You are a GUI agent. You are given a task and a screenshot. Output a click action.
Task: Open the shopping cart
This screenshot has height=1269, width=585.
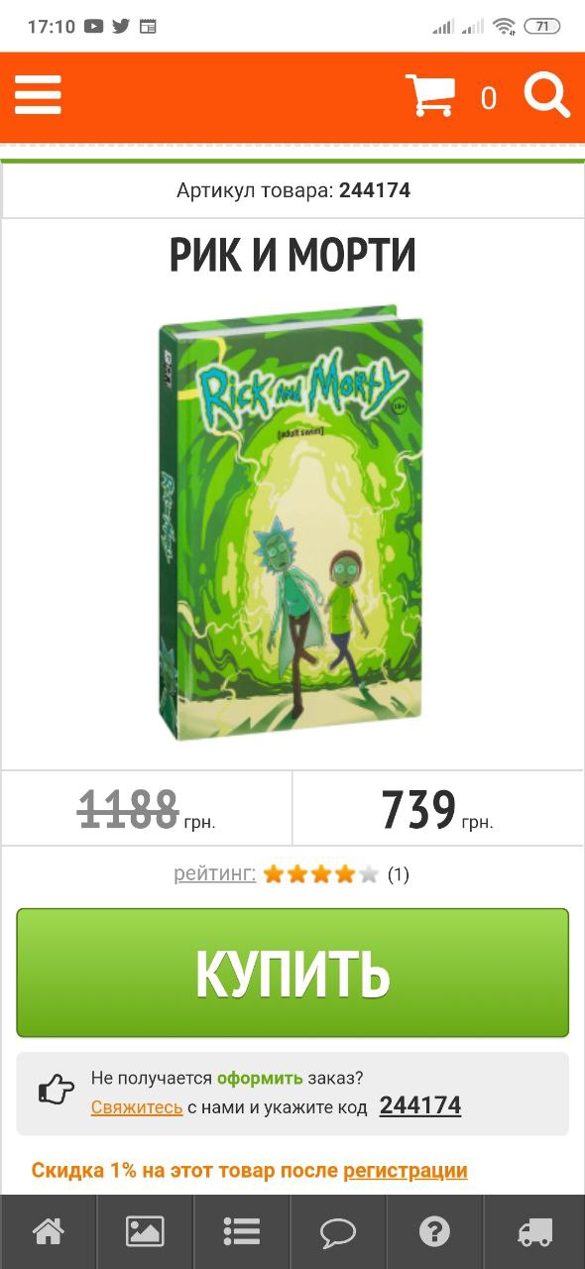pyautogui.click(x=430, y=96)
